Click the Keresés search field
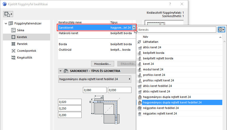Viewport: 227px width, 130px height. click(177, 30)
